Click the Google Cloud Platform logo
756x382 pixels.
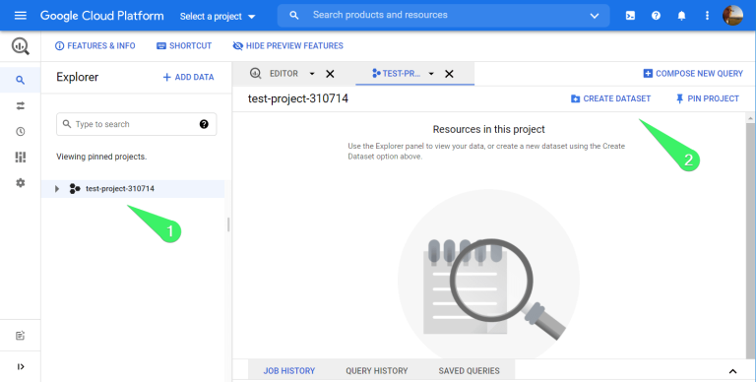(101, 16)
